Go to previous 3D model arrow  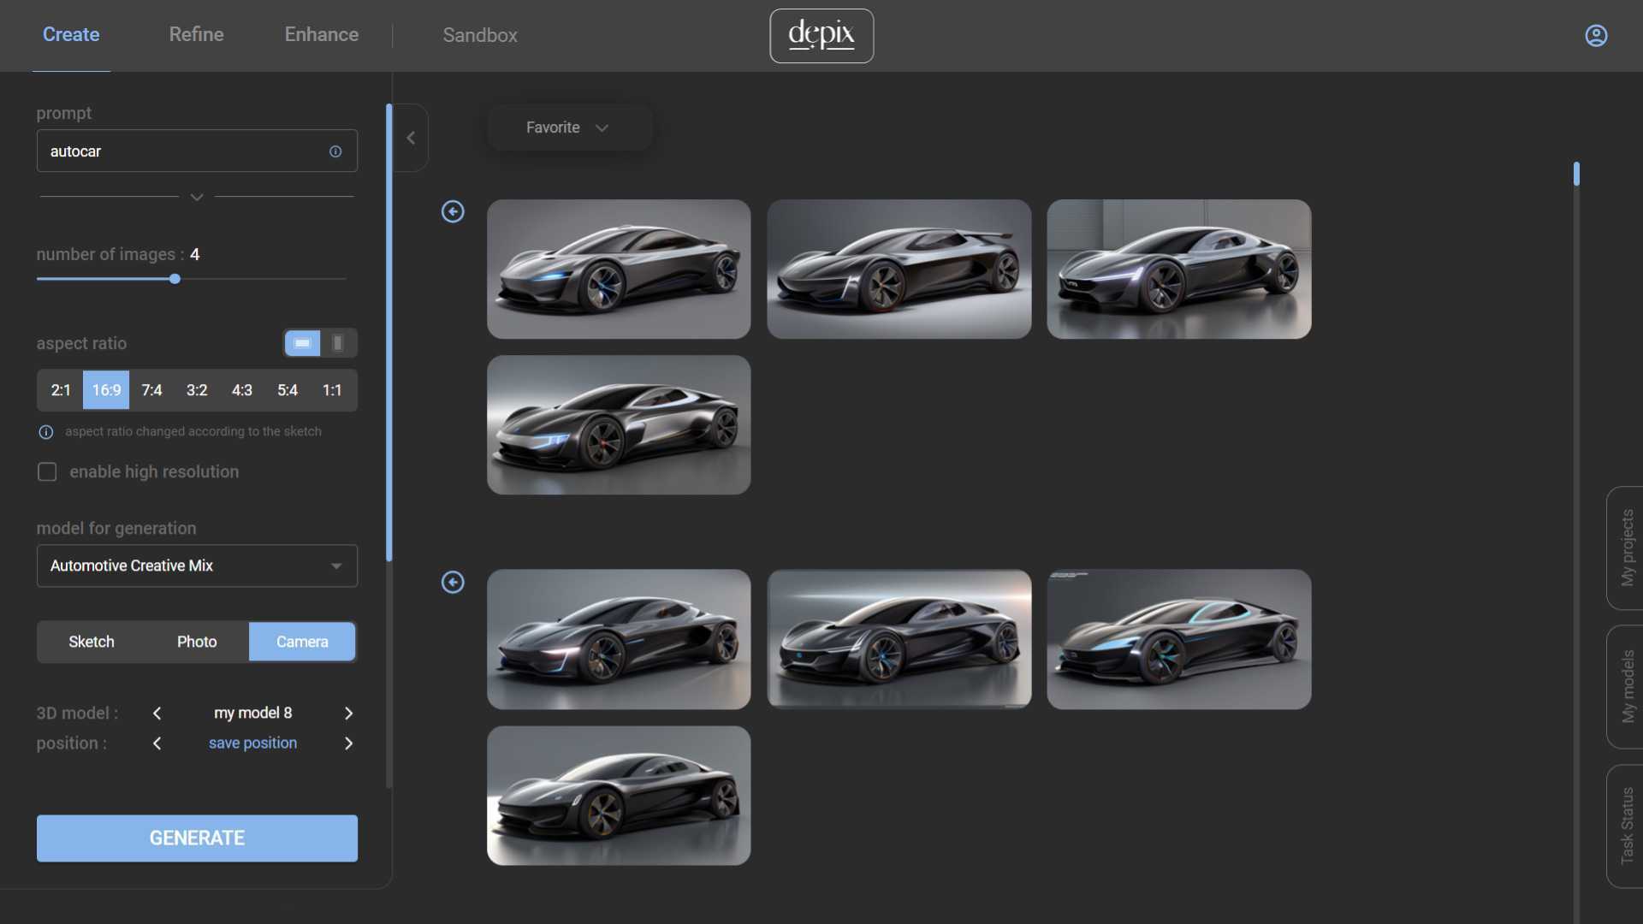tap(157, 714)
